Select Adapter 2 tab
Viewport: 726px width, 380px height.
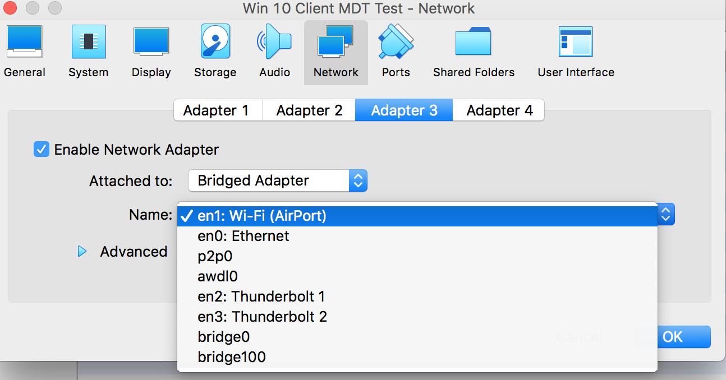click(x=309, y=110)
